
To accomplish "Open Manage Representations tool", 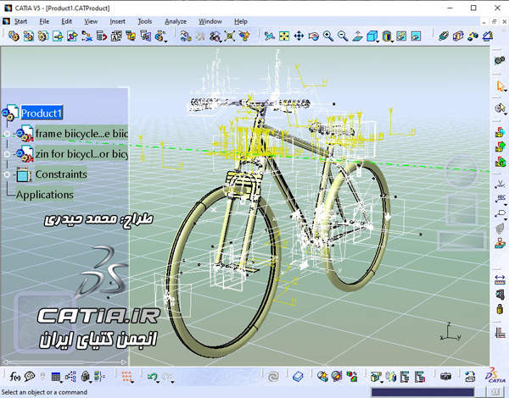I will (145, 36).
